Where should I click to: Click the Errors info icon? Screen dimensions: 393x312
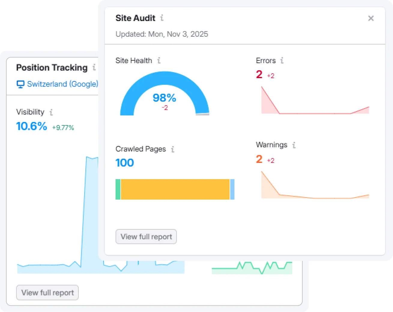click(x=282, y=60)
